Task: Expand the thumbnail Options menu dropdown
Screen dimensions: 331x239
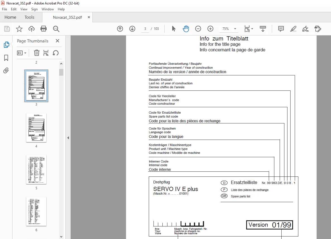Action: (21, 53)
